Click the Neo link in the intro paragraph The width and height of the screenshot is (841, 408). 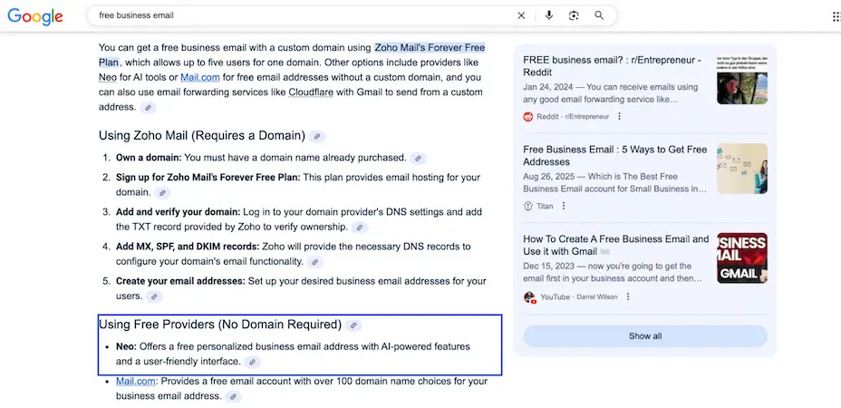point(107,77)
